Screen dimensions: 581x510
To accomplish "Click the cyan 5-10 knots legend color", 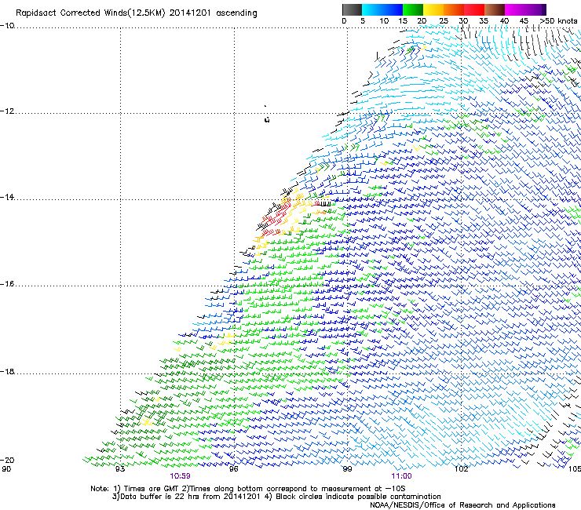I will [x=372, y=9].
